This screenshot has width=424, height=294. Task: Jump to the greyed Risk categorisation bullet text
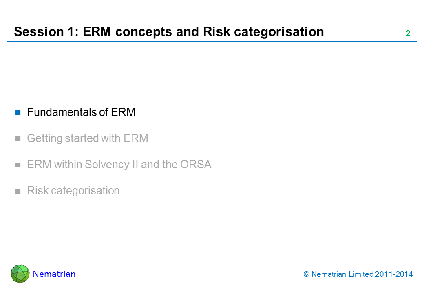[73, 191]
